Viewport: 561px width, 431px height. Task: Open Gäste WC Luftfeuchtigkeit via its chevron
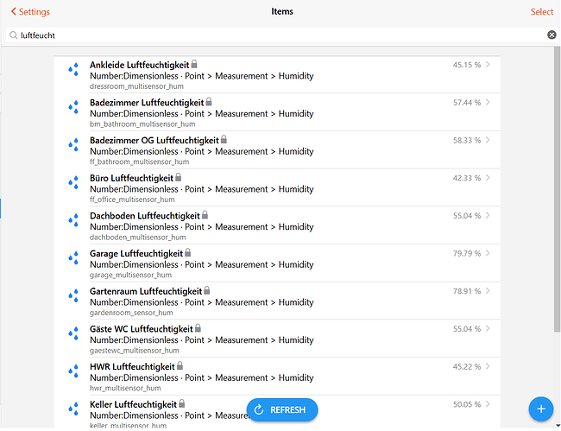tap(489, 329)
